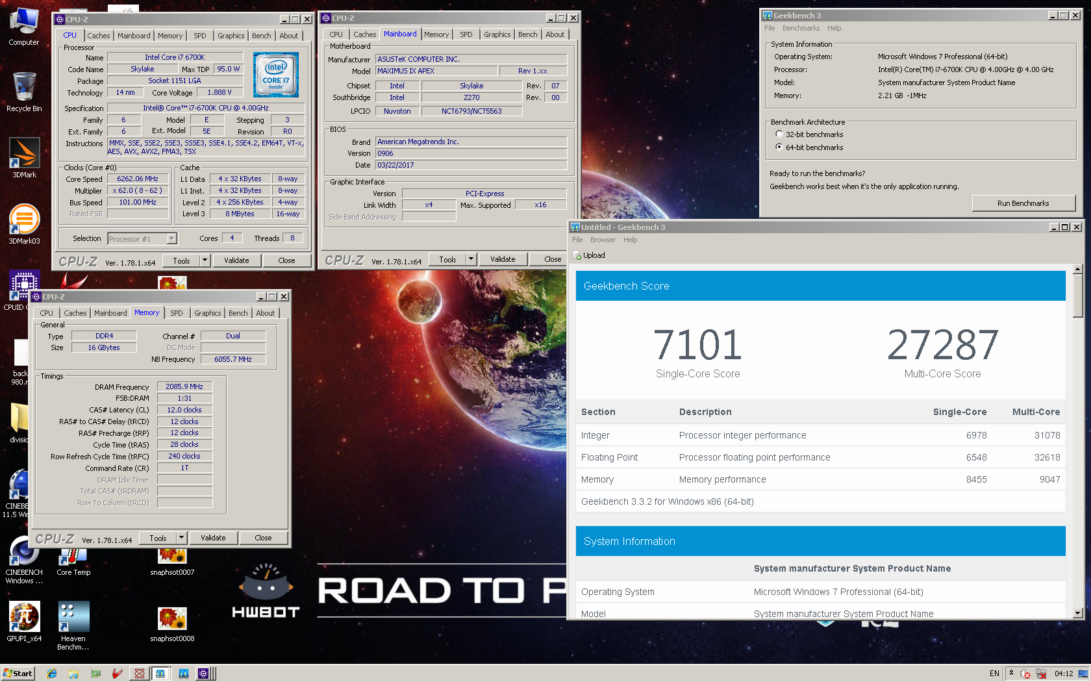This screenshot has width=1091, height=682.
Task: Switch to the CPU-Z taskbar button
Action: pos(204,674)
